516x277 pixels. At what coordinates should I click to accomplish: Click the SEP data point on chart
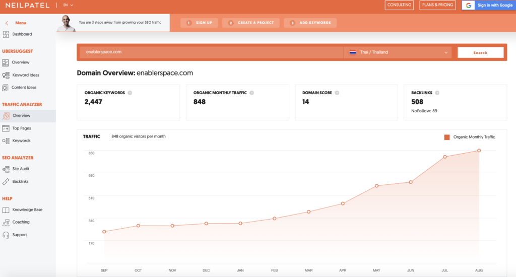pos(104,232)
